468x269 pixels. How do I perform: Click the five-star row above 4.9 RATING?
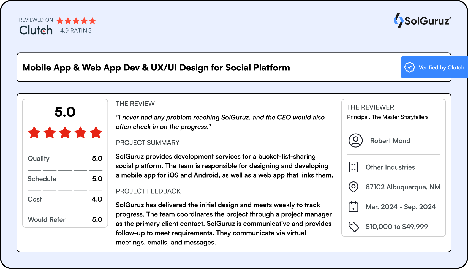point(76,21)
